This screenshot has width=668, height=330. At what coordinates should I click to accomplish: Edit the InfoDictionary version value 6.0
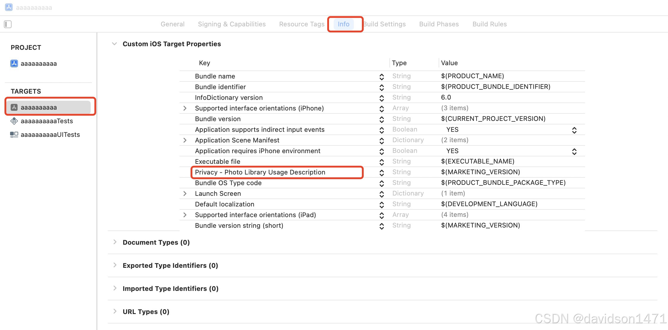[446, 97]
